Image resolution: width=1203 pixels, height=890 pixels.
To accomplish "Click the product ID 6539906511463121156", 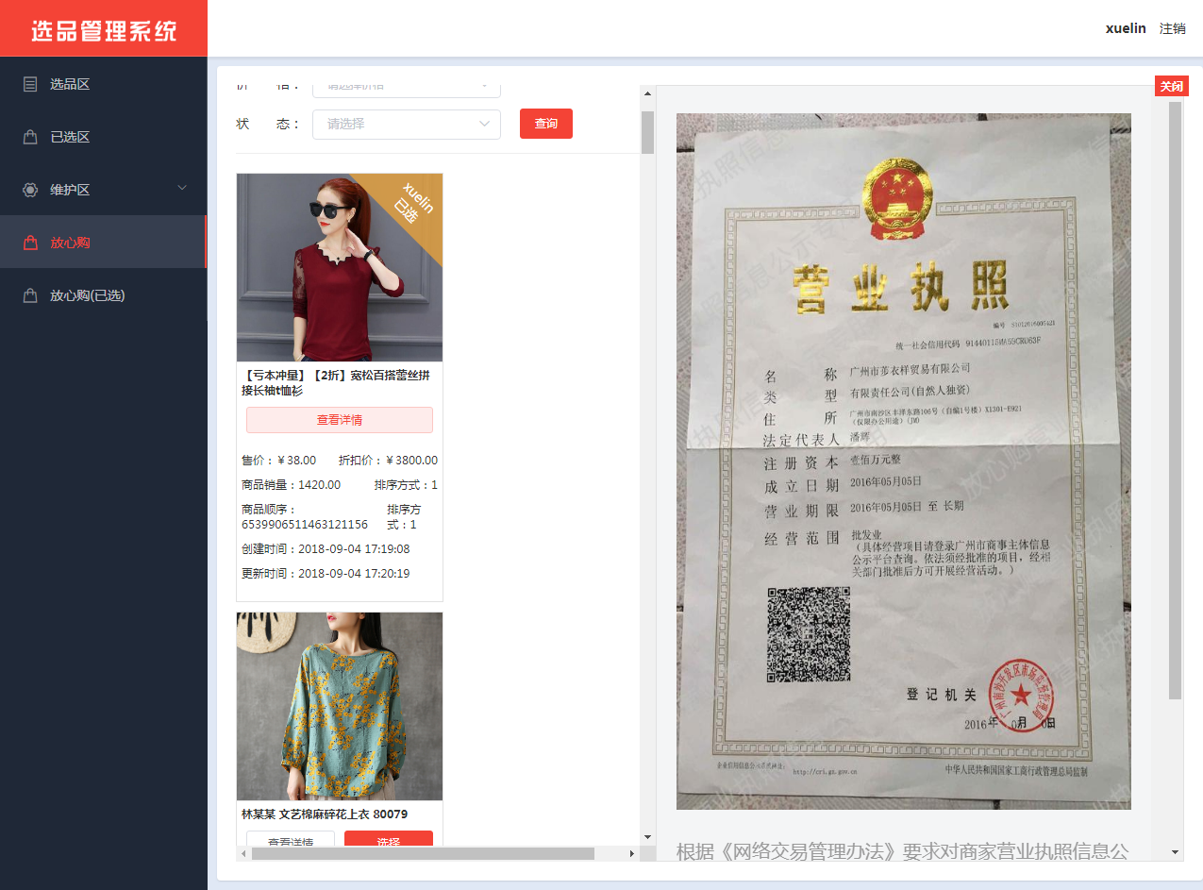I will [305, 525].
